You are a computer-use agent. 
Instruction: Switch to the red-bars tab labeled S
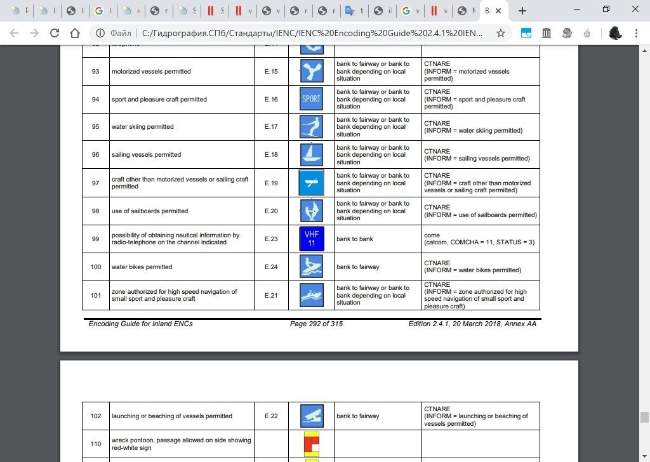pos(215,11)
